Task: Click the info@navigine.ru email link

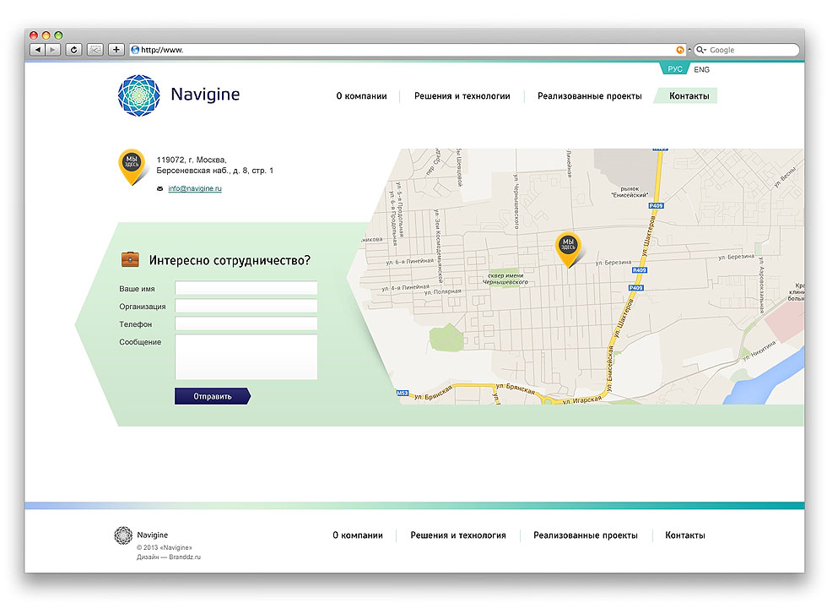Action: coord(194,188)
